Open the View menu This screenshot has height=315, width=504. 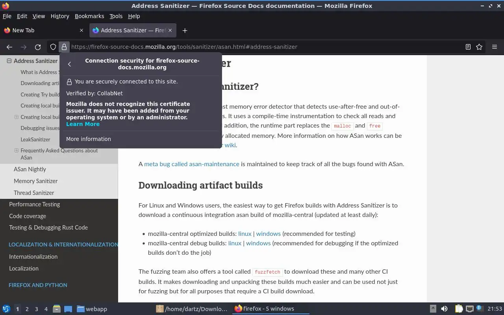click(x=39, y=16)
